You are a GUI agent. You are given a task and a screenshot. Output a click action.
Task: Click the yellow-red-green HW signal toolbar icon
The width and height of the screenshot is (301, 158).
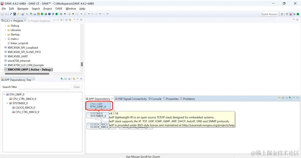(x=38, y=14)
